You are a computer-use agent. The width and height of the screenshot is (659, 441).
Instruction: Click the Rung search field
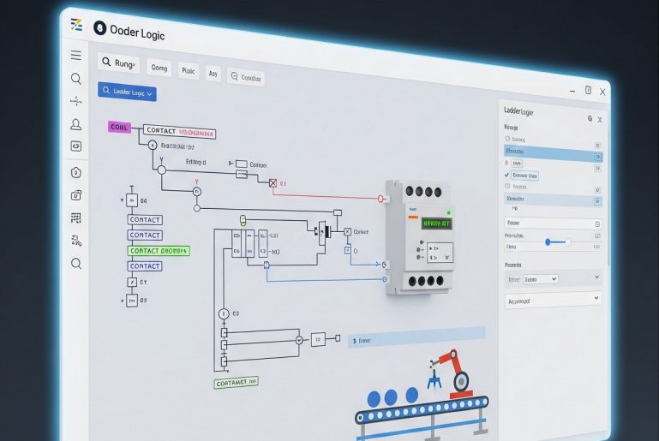coord(119,63)
